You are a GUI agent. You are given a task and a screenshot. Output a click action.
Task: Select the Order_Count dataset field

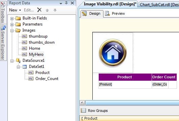click(x=47, y=79)
